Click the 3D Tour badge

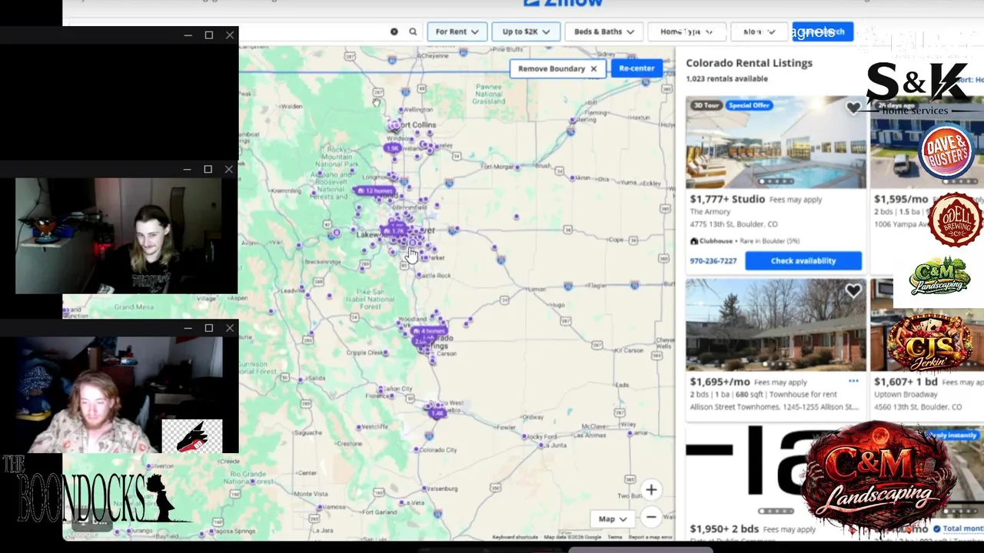[x=705, y=105]
